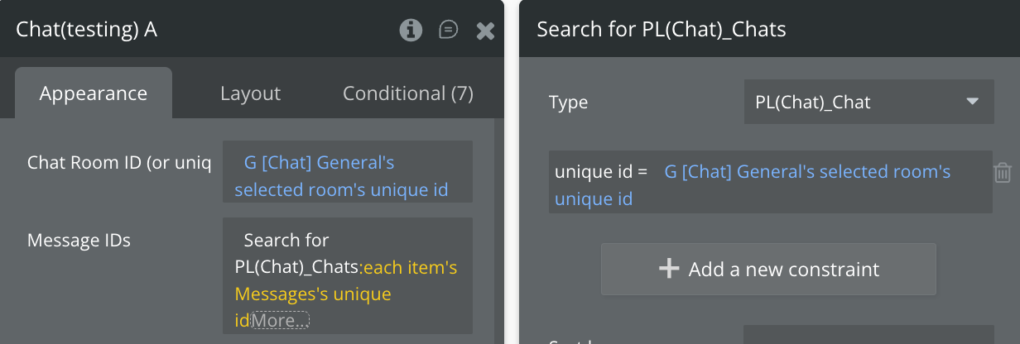Close the Chat(testing) A property editor
This screenshot has width=1020, height=344.
pyautogui.click(x=485, y=31)
